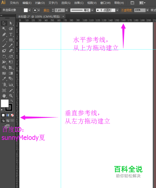Select the Column Graph tool

point(11,85)
